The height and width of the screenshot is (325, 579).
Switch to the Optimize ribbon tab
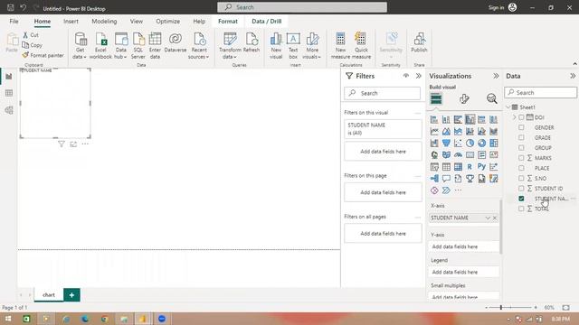click(x=168, y=22)
